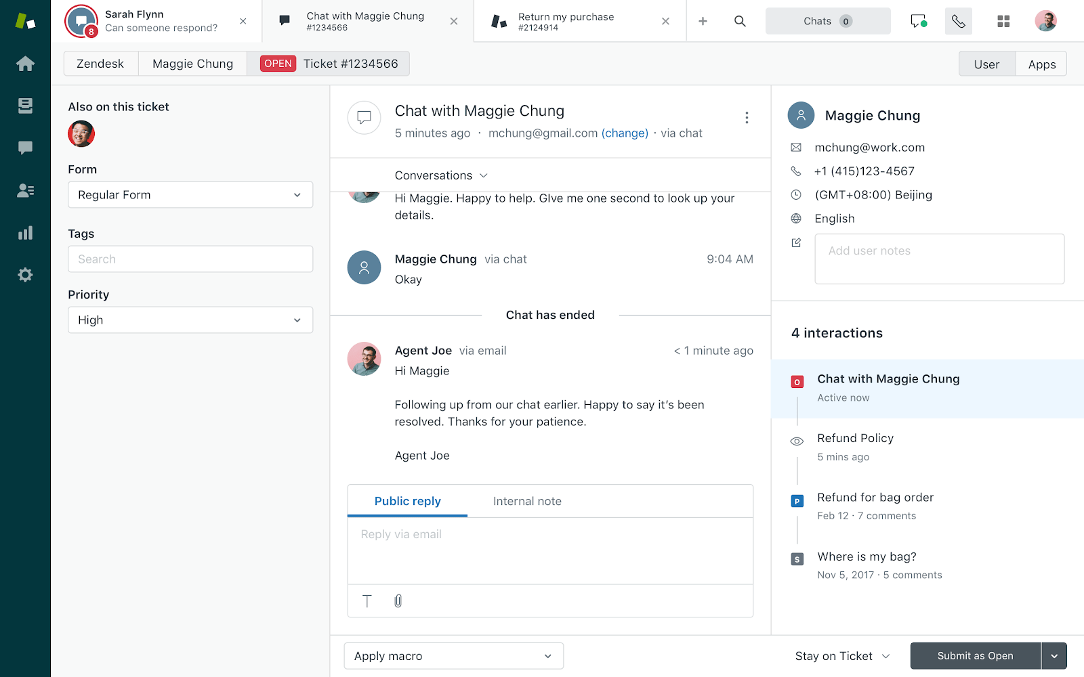
Task: Click the Add user notes field
Action: pyautogui.click(x=939, y=259)
